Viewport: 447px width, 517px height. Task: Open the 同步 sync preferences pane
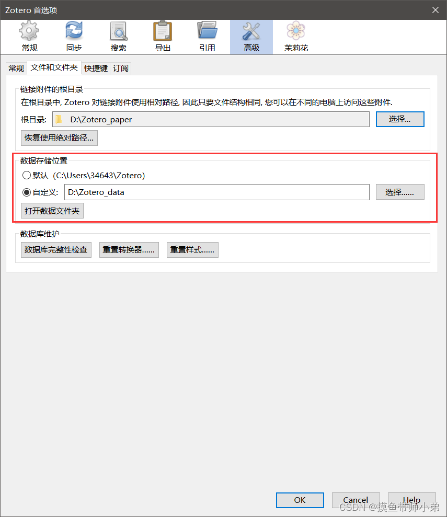[74, 37]
